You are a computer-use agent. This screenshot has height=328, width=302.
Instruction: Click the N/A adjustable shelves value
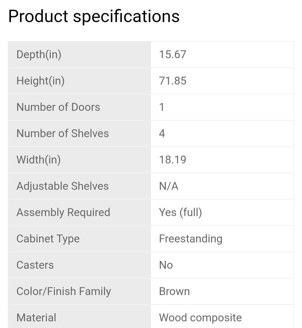169,186
